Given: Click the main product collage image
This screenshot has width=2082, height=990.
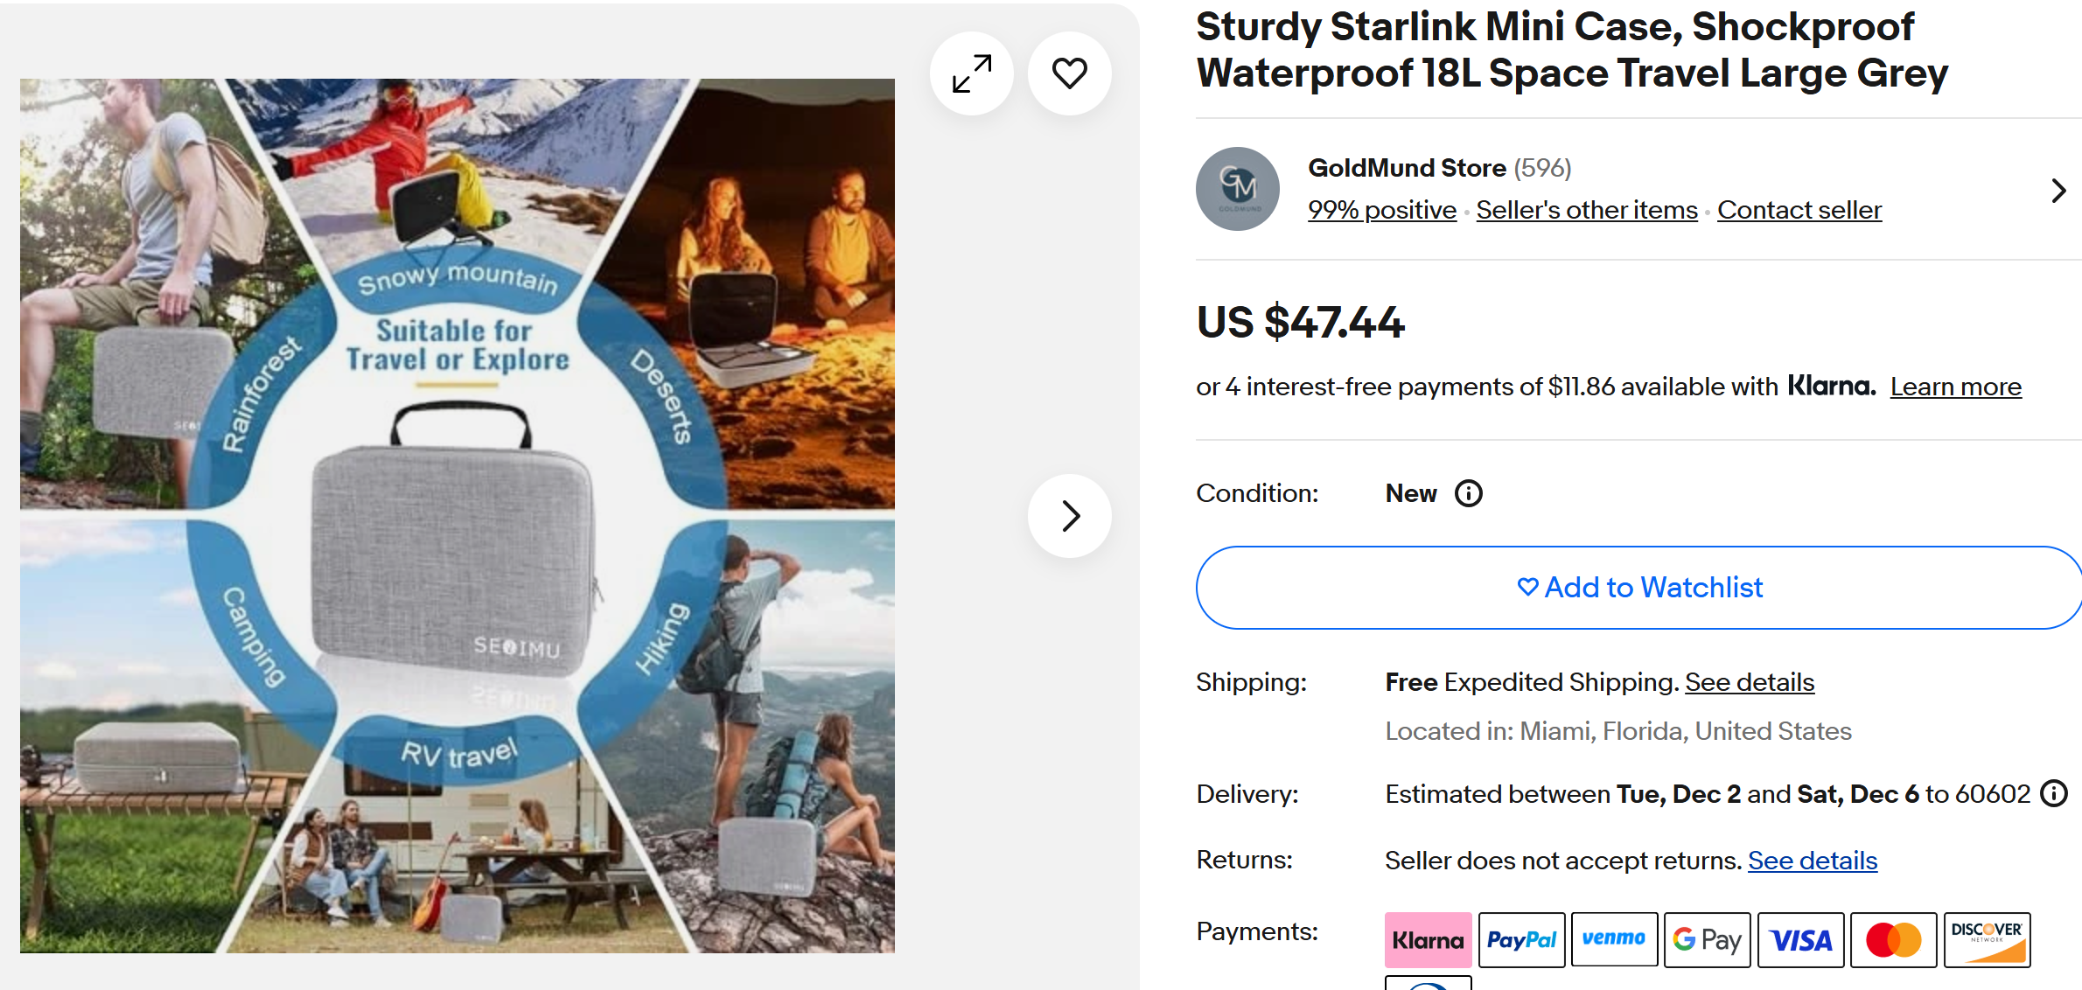Looking at the screenshot, I should tap(457, 516).
